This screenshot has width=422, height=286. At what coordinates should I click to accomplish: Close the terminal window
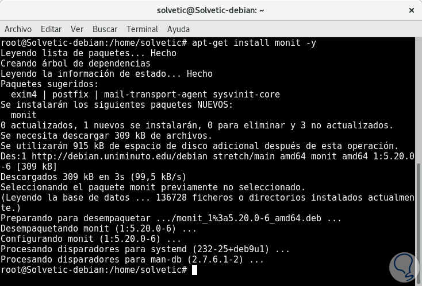[412, 10]
